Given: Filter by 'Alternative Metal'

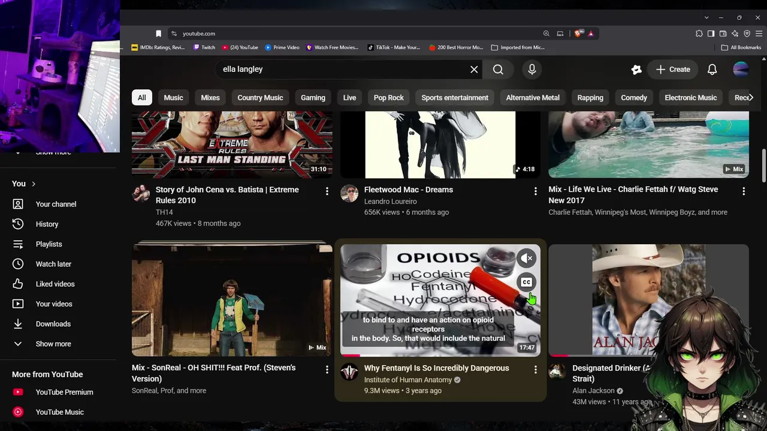Looking at the screenshot, I should [x=533, y=98].
